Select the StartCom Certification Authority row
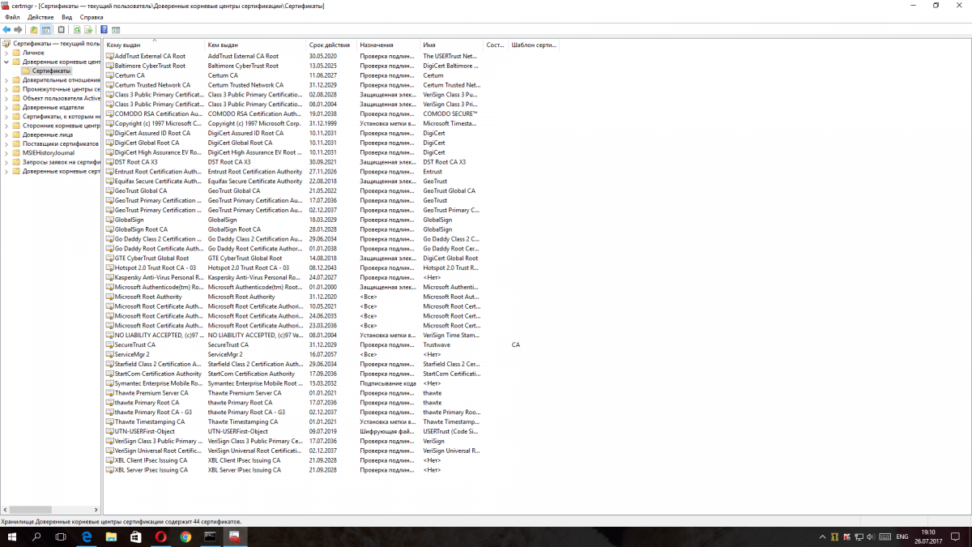 292,374
